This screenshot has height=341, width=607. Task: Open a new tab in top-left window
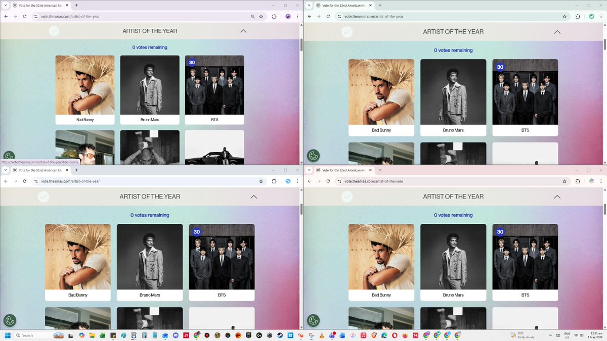tap(76, 5)
